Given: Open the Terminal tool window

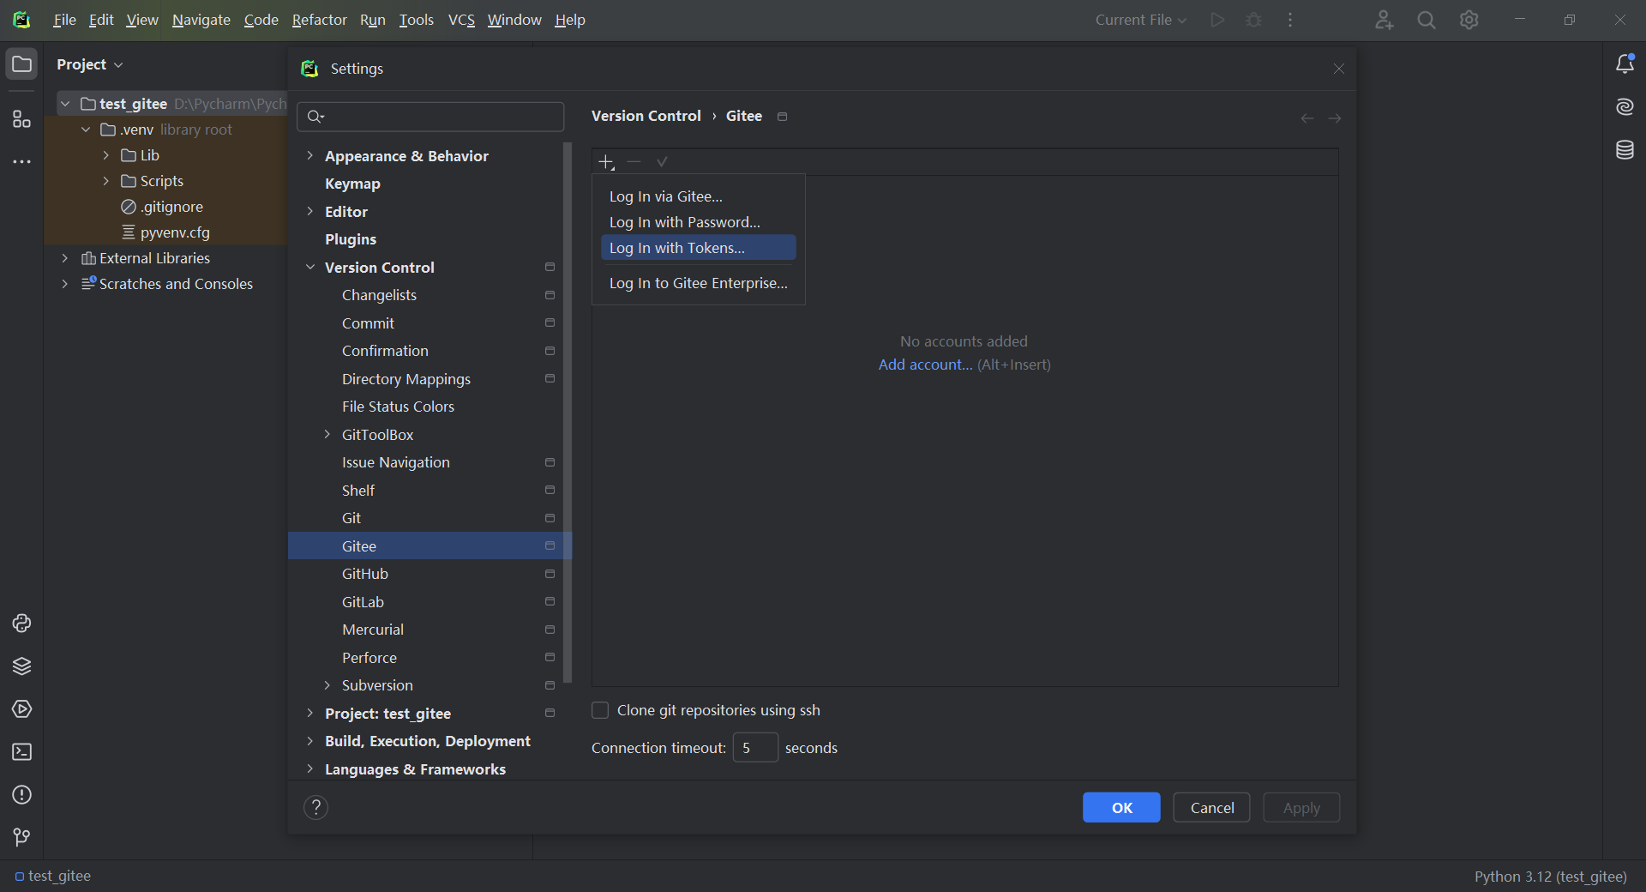Looking at the screenshot, I should pos(21,752).
